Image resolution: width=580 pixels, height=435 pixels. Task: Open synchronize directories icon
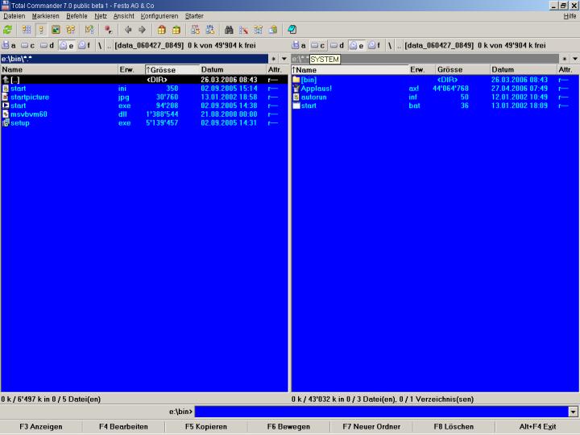click(259, 30)
